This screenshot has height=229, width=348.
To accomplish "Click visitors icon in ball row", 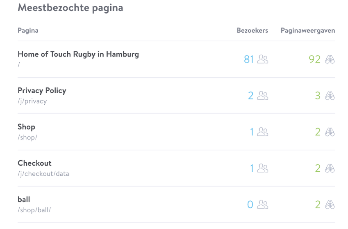I will (x=263, y=204).
